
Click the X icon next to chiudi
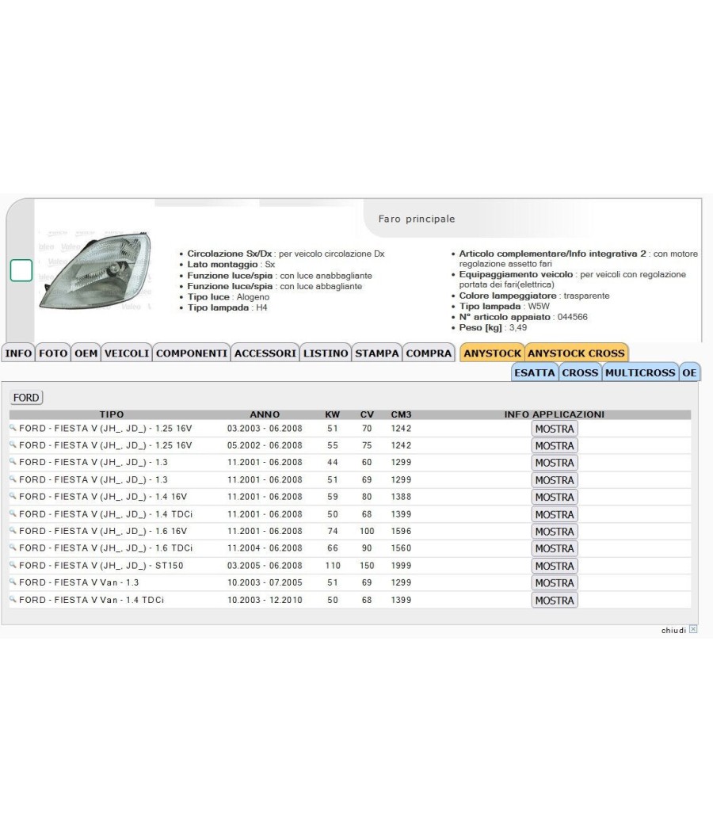click(693, 629)
